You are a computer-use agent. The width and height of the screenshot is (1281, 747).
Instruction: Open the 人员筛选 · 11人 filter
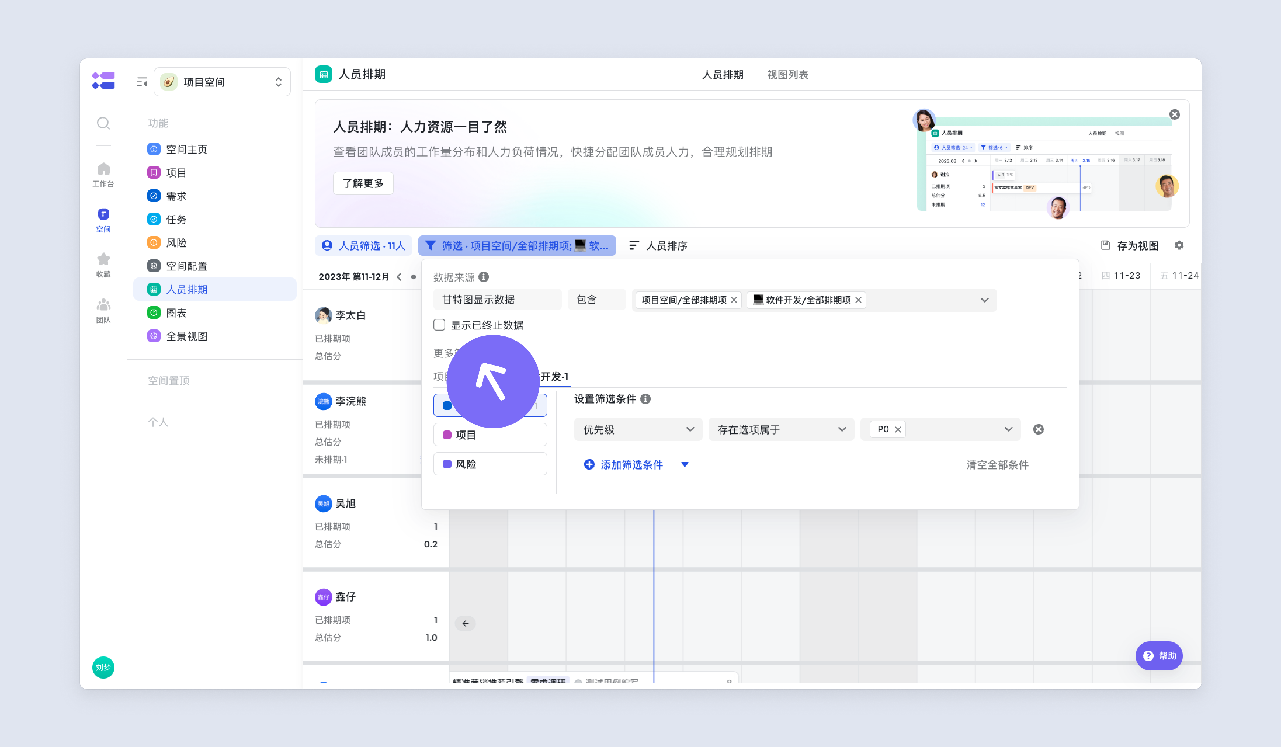363,245
